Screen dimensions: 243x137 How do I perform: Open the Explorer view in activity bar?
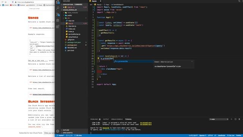click(x=58, y=2)
